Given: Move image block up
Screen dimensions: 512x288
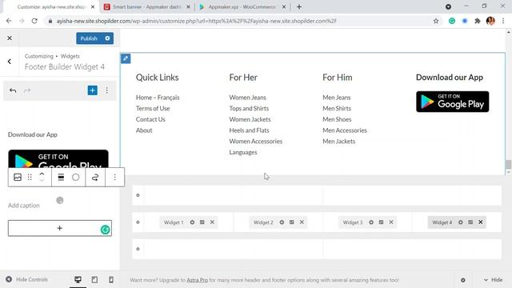Looking at the screenshot, I should [x=42, y=174].
